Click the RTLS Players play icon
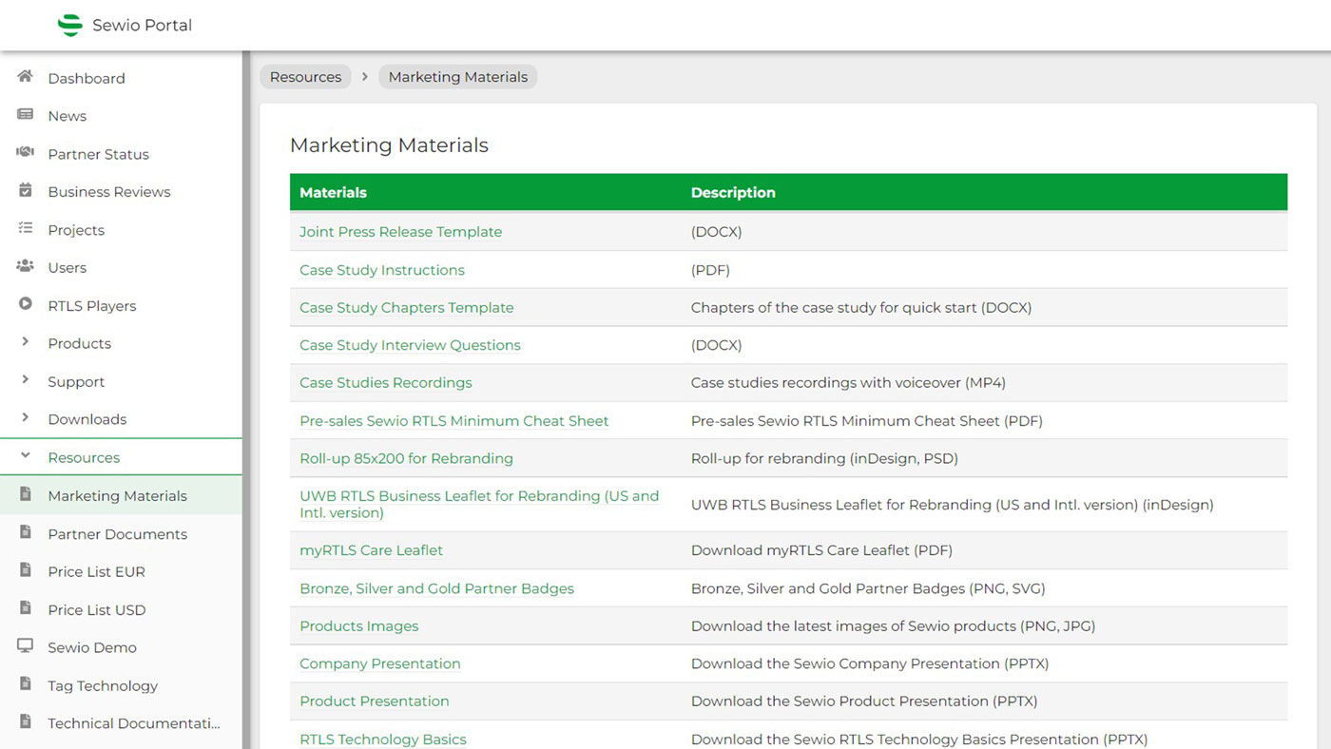The image size is (1331, 749). pos(26,305)
